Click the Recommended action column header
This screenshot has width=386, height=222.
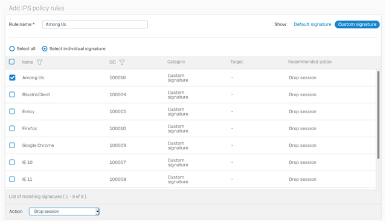click(x=310, y=62)
